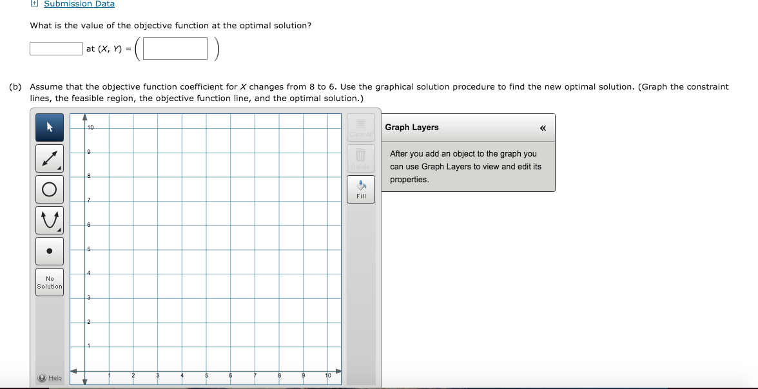Screen dimensions: 758x389
Task: Click the Clear All button
Action: click(x=361, y=128)
